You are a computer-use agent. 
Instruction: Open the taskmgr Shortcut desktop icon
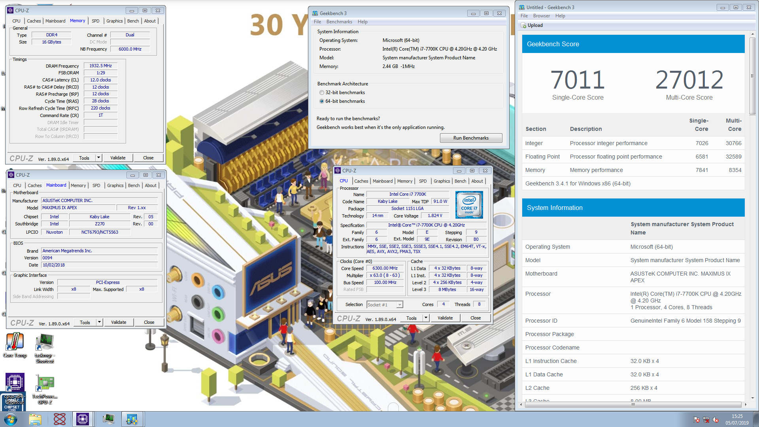pyautogui.click(x=45, y=348)
